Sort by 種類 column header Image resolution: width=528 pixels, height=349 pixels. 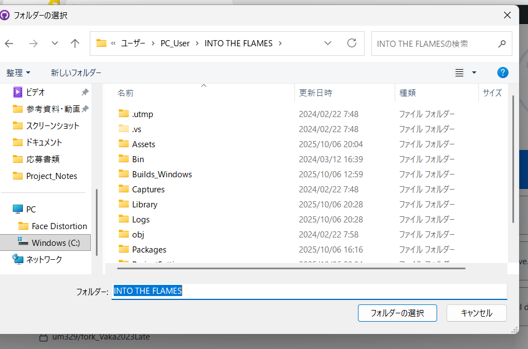(x=408, y=93)
